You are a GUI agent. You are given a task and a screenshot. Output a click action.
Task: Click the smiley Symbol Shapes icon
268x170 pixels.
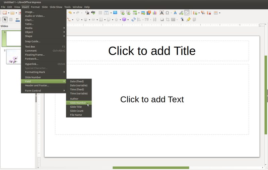click(85, 20)
